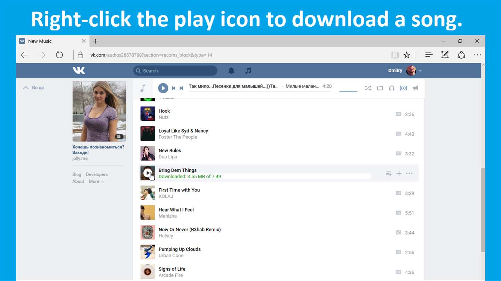Click artist name Arcade Fire
501x281 pixels.
click(170, 275)
